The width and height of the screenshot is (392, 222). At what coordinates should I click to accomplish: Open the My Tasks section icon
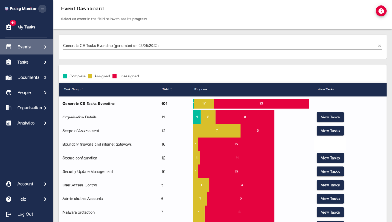coord(8,26)
